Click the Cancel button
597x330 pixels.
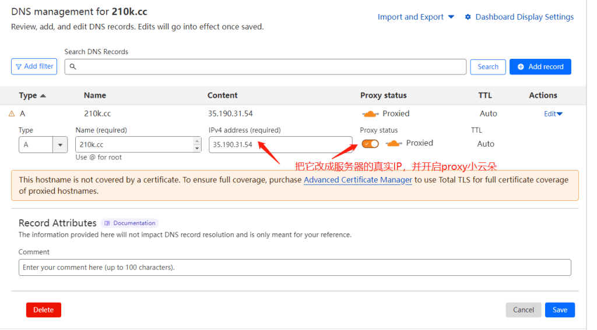point(523,310)
